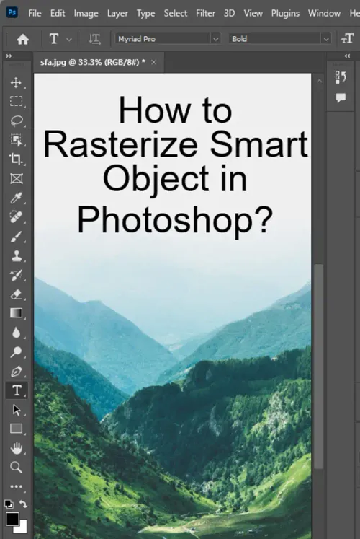Screen dimensions: 360x539
Task: Select the Rectangle shape tool
Action: 16,429
